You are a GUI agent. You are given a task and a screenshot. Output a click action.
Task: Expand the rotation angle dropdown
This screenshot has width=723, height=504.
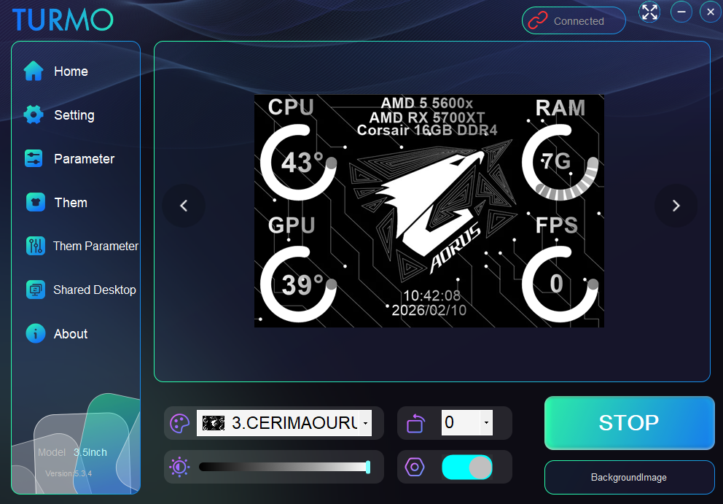tap(486, 422)
